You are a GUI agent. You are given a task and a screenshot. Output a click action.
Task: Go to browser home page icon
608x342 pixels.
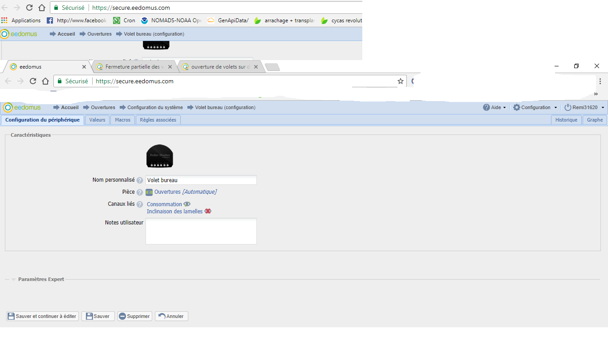(x=45, y=81)
